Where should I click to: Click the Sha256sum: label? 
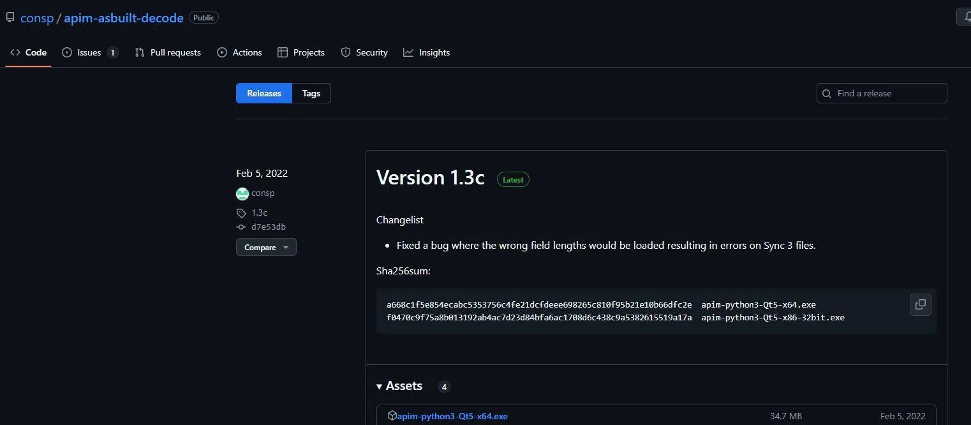[x=403, y=271]
